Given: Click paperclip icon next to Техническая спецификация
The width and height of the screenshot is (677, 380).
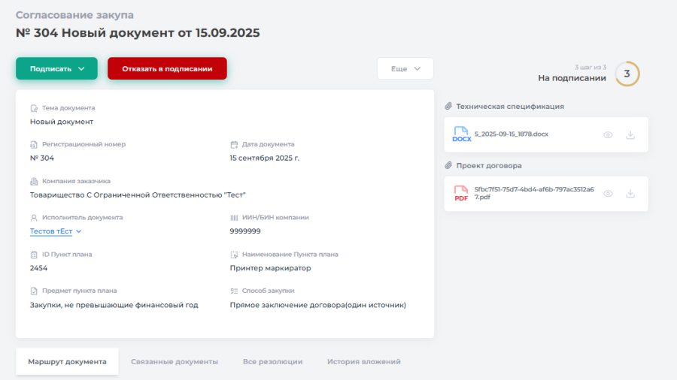Looking at the screenshot, I should pyautogui.click(x=448, y=107).
